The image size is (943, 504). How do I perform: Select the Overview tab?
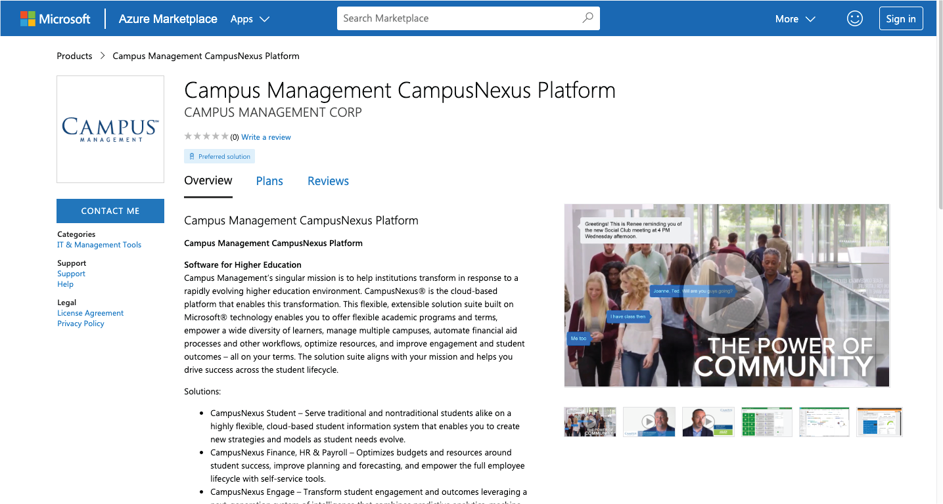coord(208,180)
